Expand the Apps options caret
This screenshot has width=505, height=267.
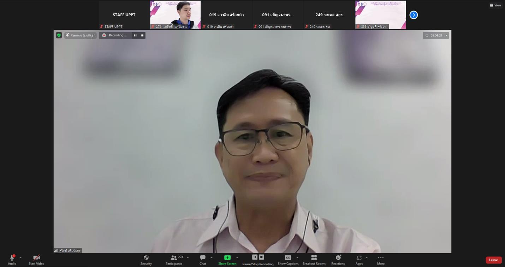tap(366, 258)
